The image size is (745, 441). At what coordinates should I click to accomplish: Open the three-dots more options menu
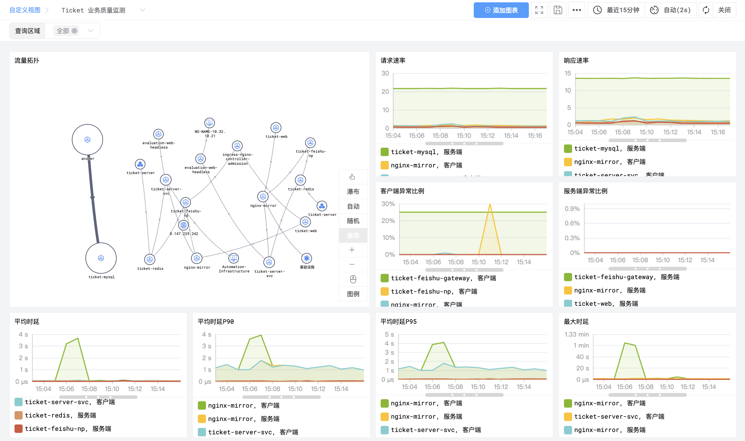pos(576,10)
